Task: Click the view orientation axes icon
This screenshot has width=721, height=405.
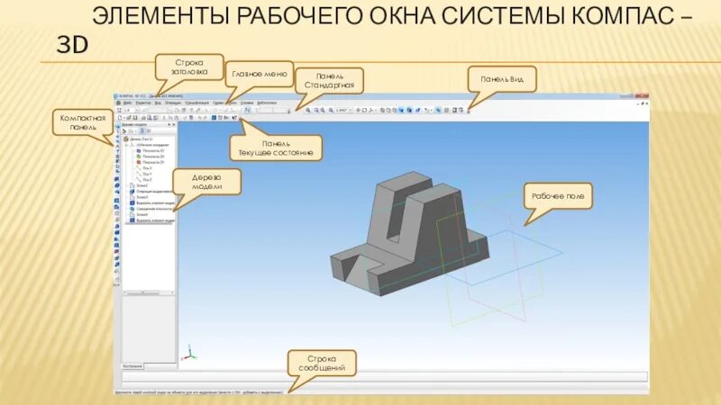Action: coord(371,110)
